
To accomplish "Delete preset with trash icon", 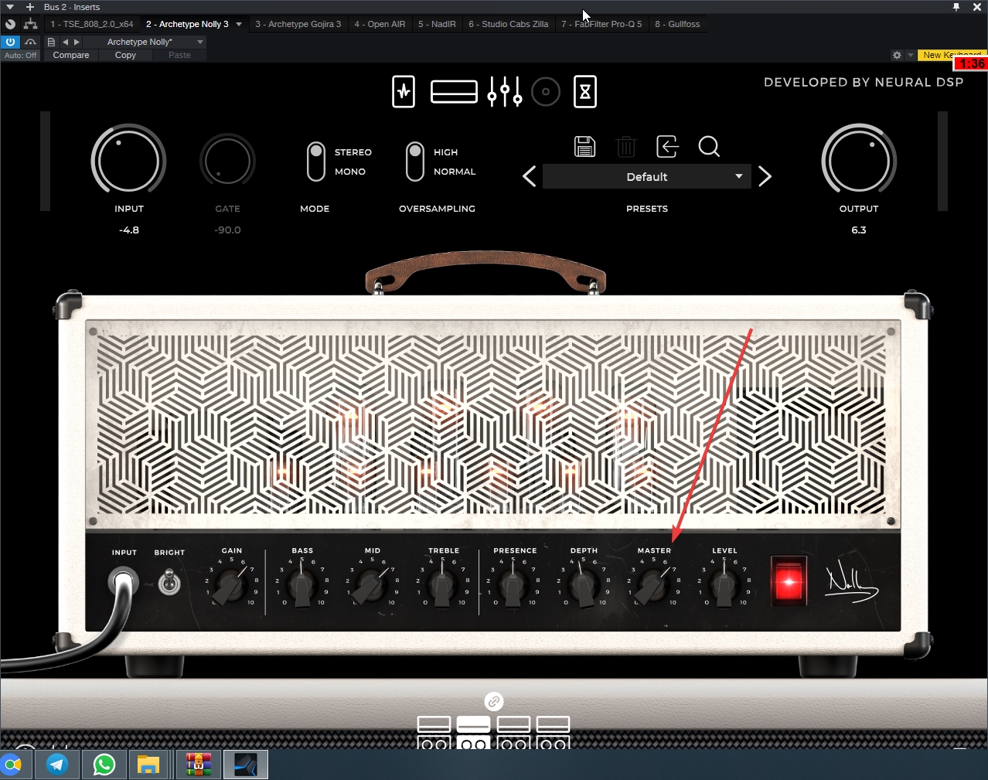I will 626,146.
